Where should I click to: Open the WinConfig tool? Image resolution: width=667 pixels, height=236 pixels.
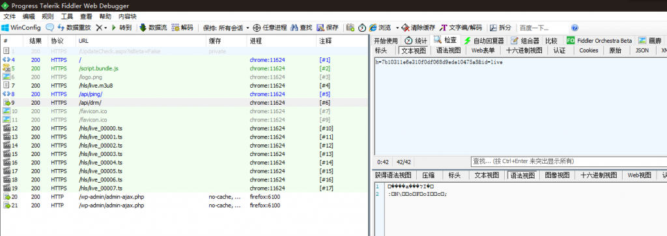tap(21, 27)
